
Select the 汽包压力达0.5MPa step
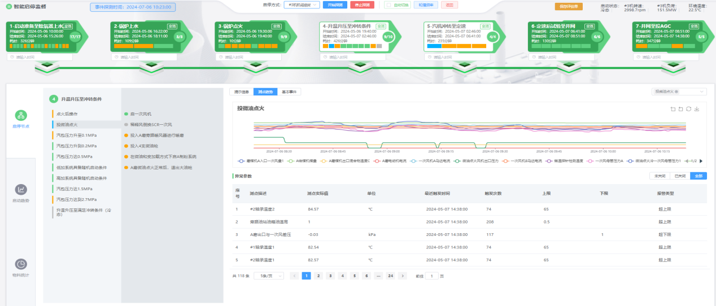[75, 156]
